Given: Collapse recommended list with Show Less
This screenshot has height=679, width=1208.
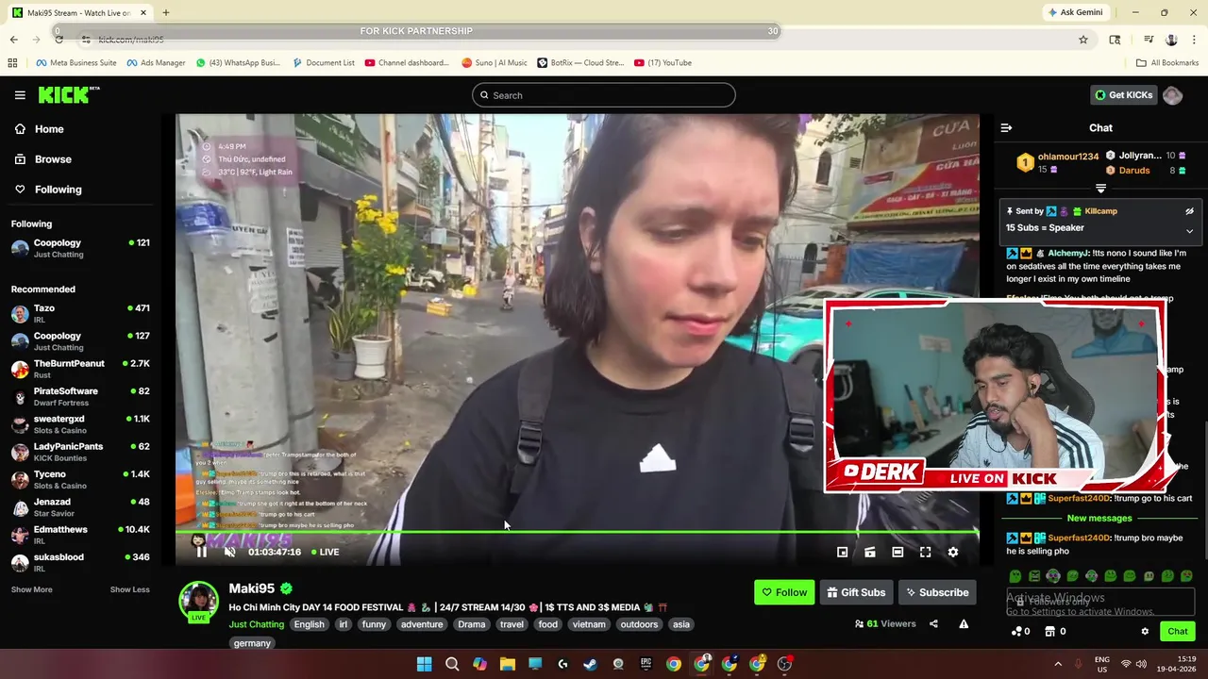Looking at the screenshot, I should pos(129,589).
